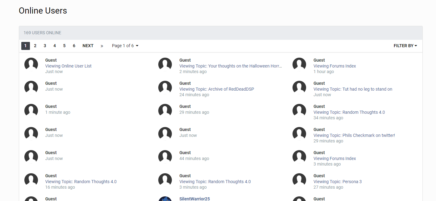The image size is (436, 201).
Task: Visit the Archive of RedDeadDSP topic
Action: pos(217,89)
